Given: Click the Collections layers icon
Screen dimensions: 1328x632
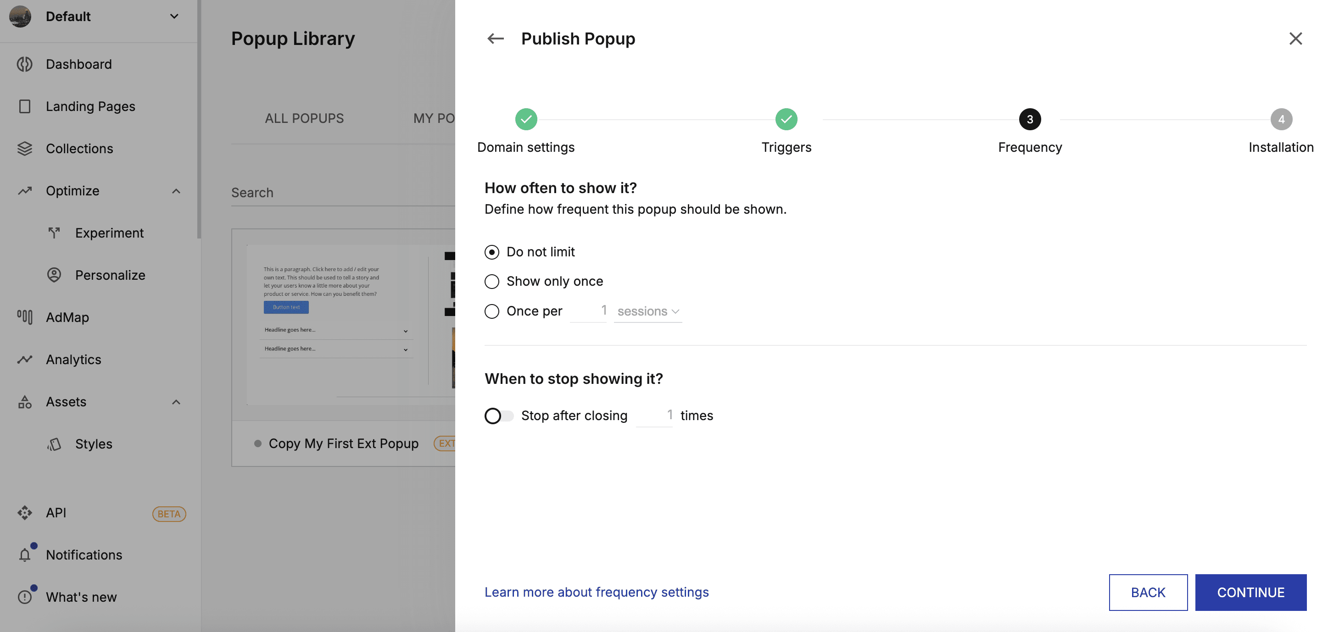Looking at the screenshot, I should coord(24,148).
